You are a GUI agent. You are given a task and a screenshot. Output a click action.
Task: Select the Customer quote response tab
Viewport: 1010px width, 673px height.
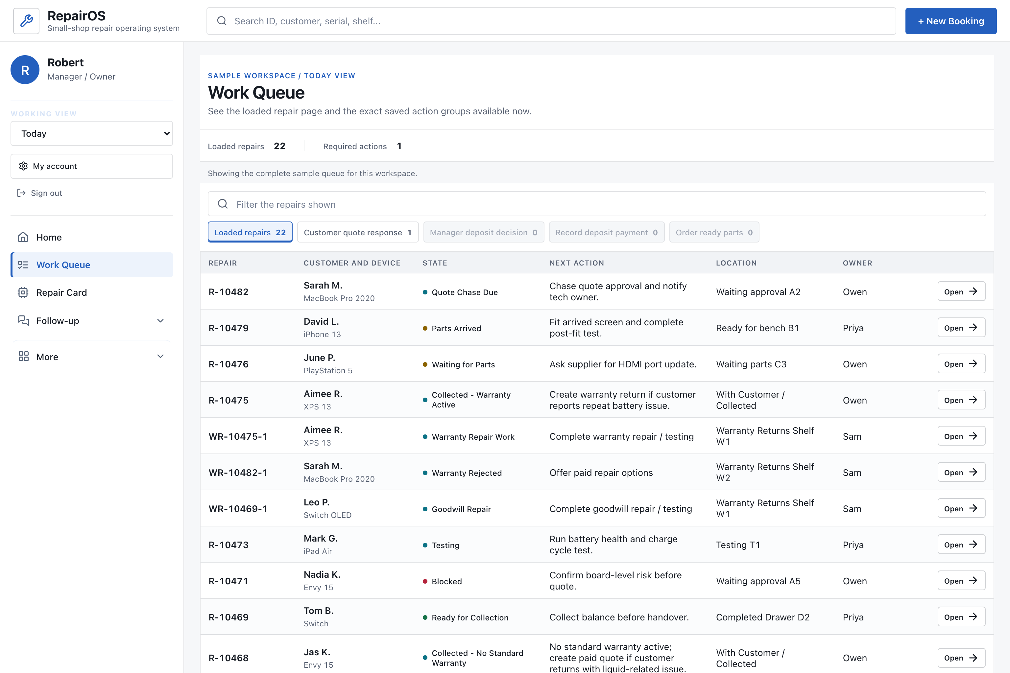click(358, 232)
